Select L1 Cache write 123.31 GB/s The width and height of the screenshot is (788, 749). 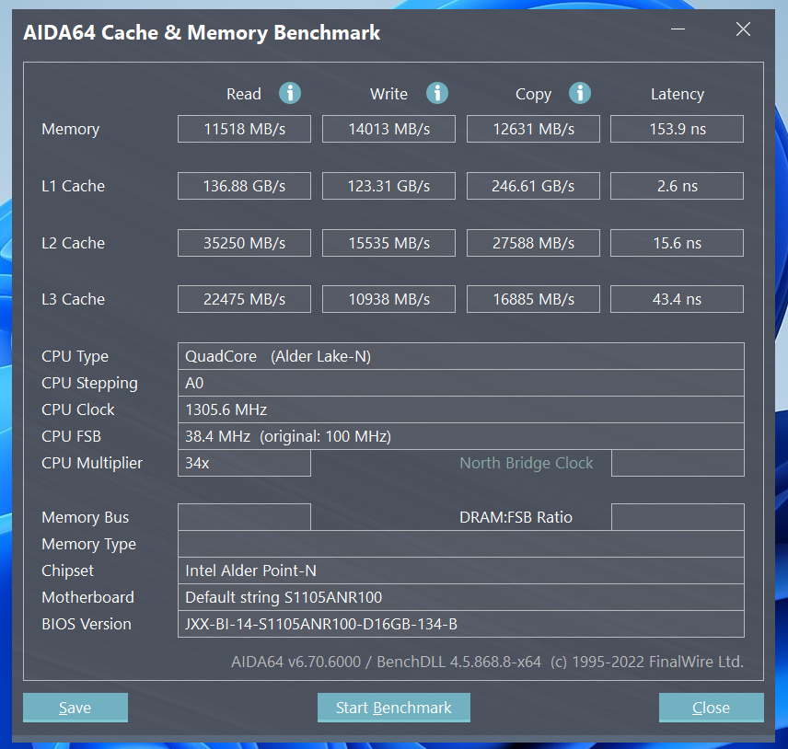389,186
